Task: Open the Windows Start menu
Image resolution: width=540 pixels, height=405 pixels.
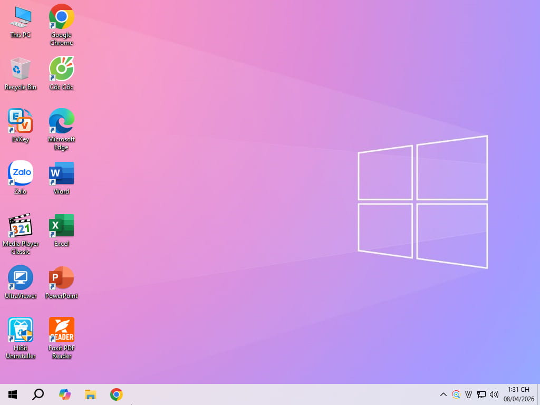Action: [x=13, y=394]
